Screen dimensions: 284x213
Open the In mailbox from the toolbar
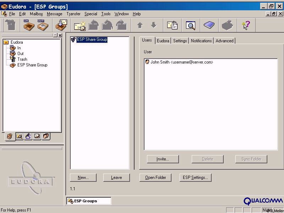pos(29,25)
